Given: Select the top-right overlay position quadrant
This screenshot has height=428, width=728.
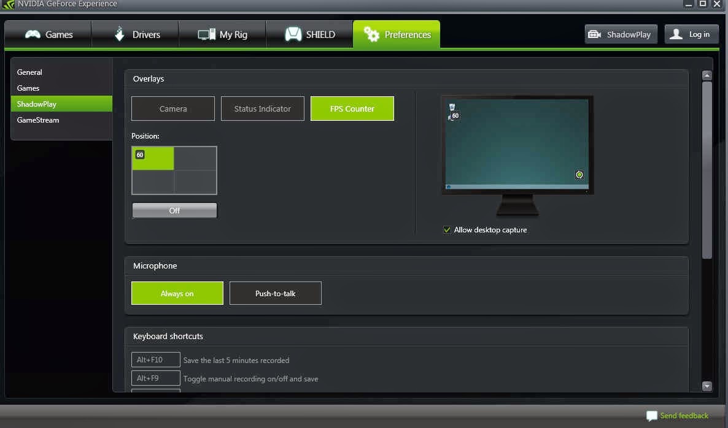Looking at the screenshot, I should pos(195,158).
